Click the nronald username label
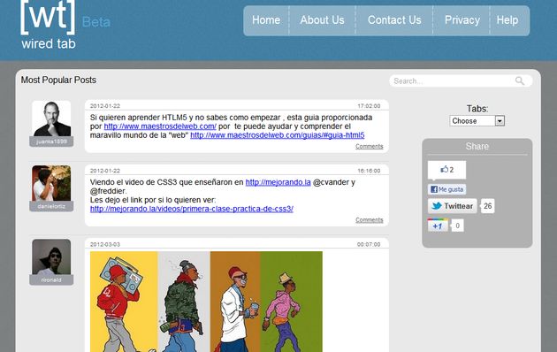 tap(51, 279)
